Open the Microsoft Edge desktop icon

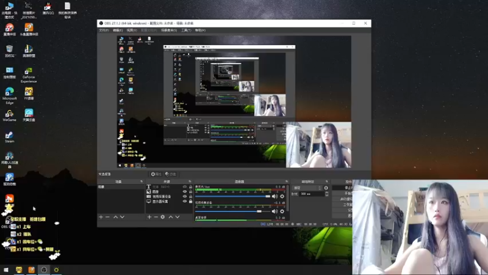(x=9, y=96)
